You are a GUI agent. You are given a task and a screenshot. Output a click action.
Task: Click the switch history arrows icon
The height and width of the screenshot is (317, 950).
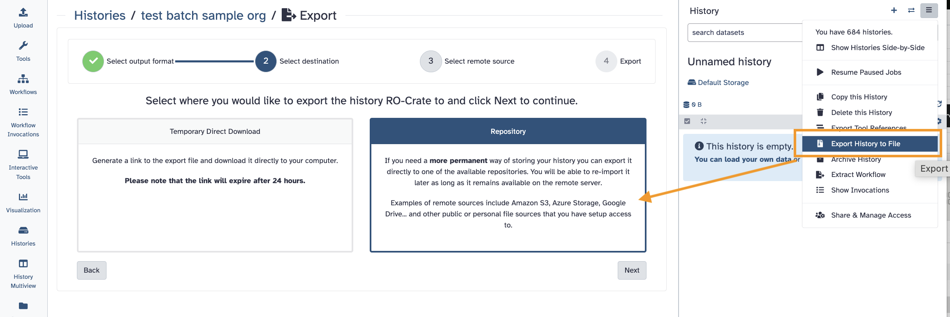coord(911,11)
